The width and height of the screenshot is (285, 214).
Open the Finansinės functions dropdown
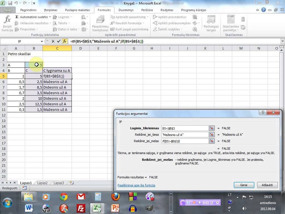click(x=26, y=29)
